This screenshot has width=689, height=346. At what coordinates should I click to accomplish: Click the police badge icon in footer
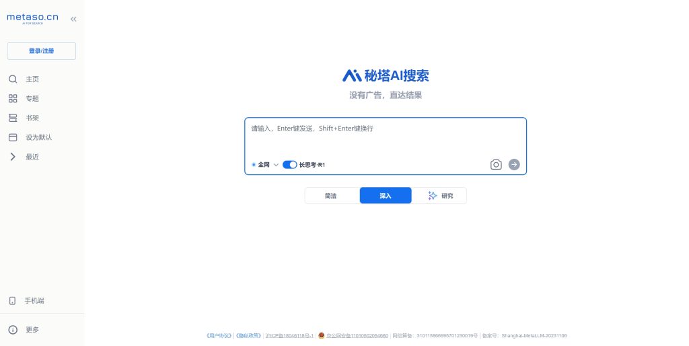pos(321,335)
